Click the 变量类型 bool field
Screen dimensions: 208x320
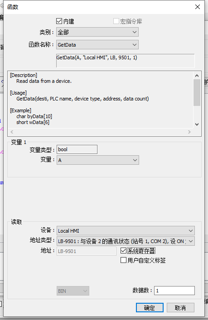[x=77, y=149]
